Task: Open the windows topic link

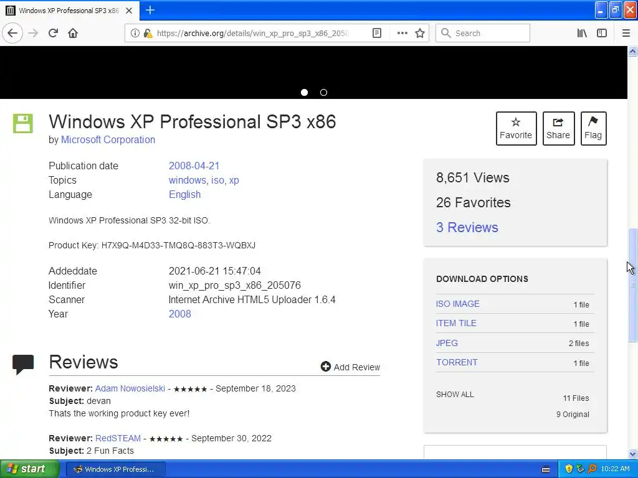Action: click(187, 180)
